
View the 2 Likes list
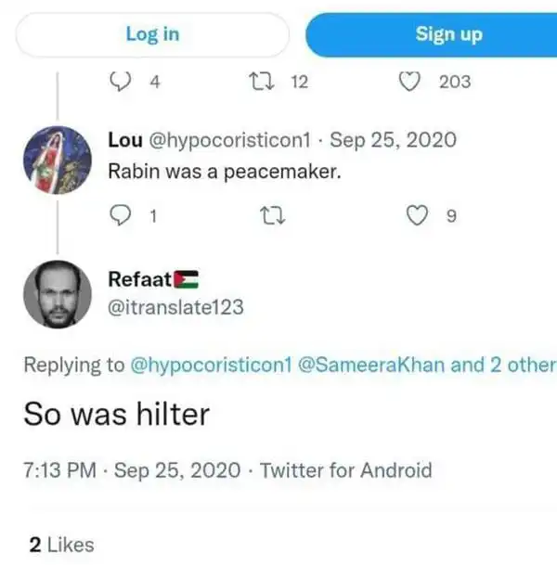coord(61,545)
